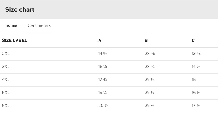Click the 14 ⅝ value for 2XL
The image size is (218, 115).
[x=103, y=54]
